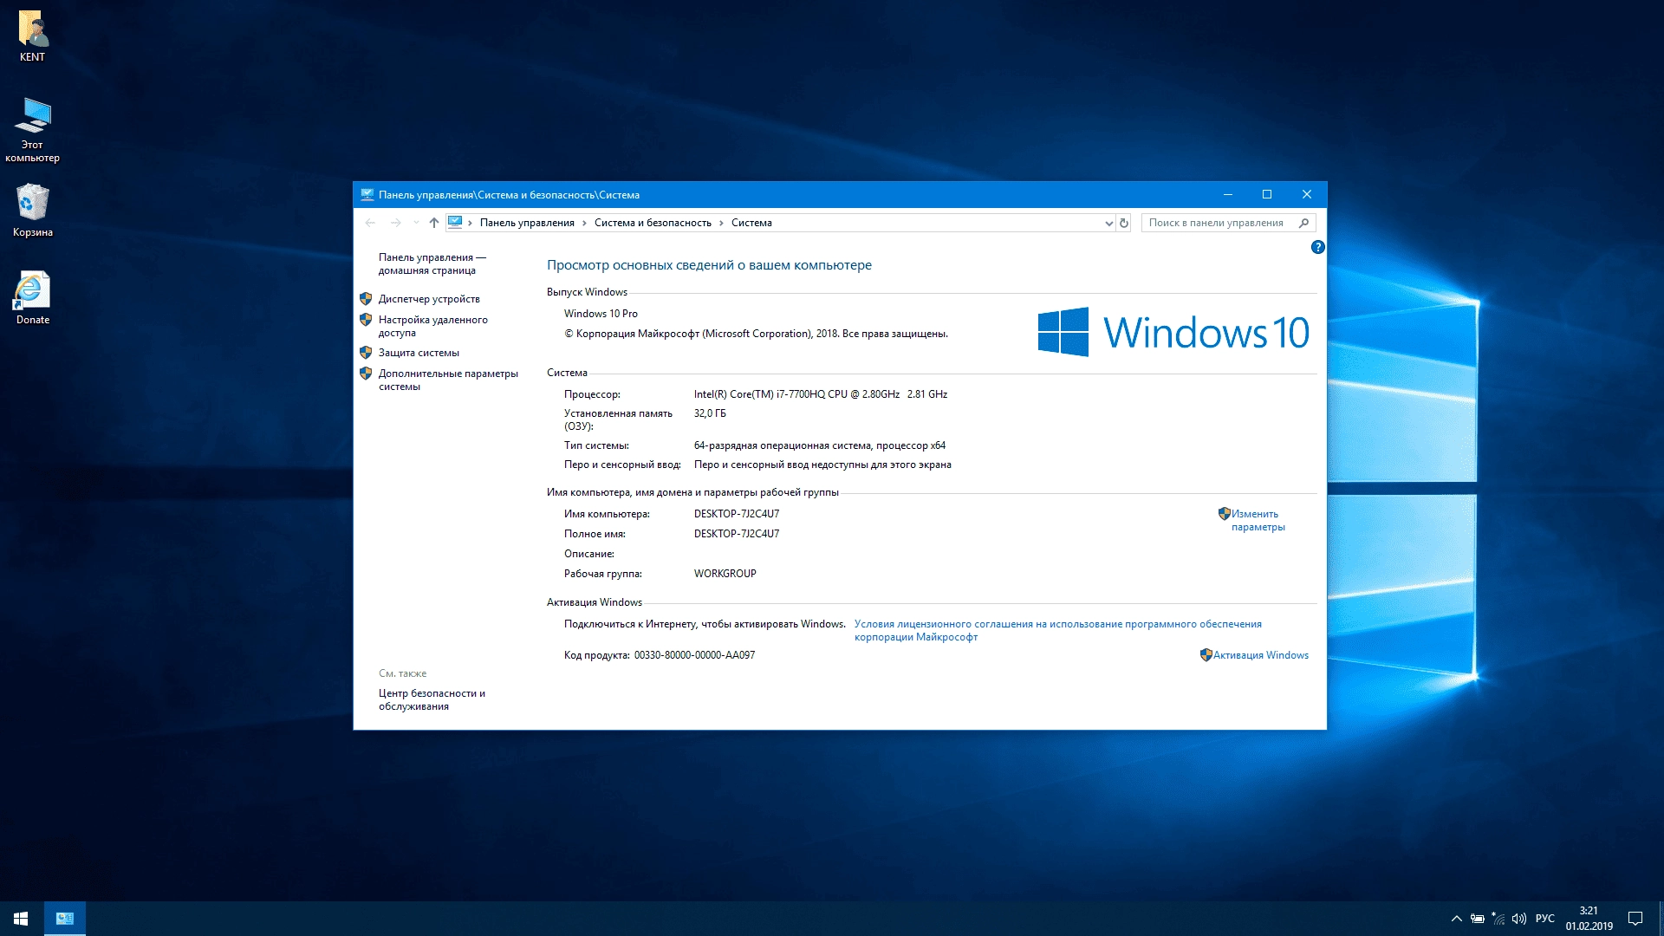This screenshot has width=1664, height=936.
Task: Open the KENT folder on desktop
Action: pos(33,36)
